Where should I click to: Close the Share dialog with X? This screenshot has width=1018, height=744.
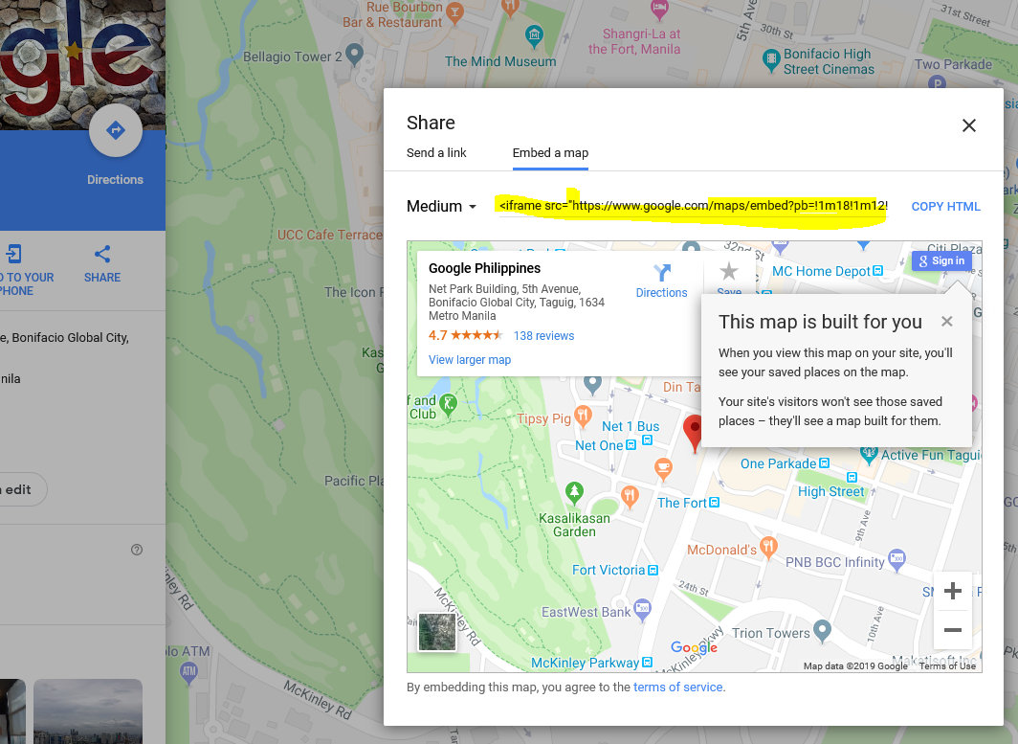pyautogui.click(x=968, y=125)
